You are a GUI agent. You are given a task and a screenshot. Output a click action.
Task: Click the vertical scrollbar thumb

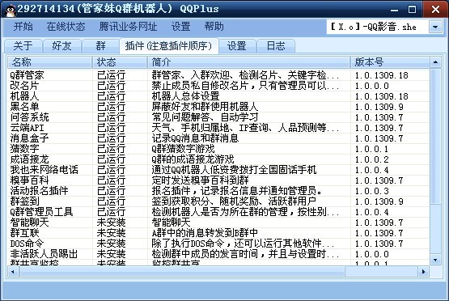click(435, 136)
